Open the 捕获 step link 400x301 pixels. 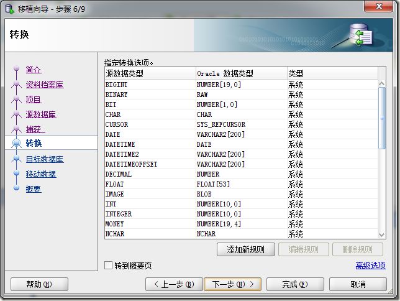pyautogui.click(x=35, y=129)
